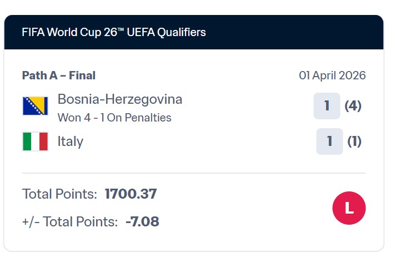Select the Path A – Final label

(59, 75)
